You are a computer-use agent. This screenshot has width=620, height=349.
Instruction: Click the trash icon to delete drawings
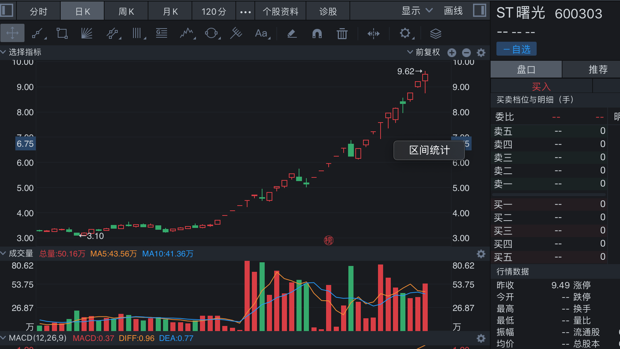pyautogui.click(x=342, y=34)
